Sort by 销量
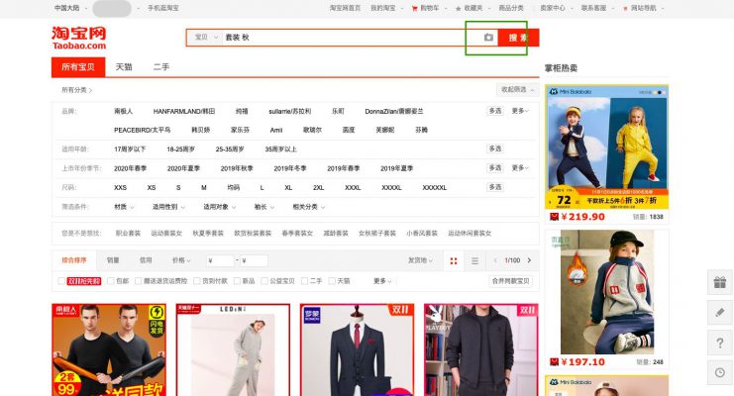This screenshot has width=734, height=396. click(x=113, y=260)
